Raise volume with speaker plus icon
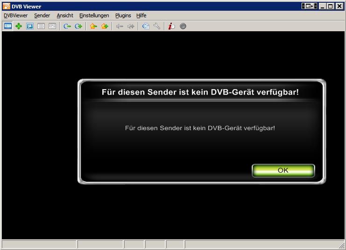The width and height of the screenshot is (346, 250). [x=131, y=27]
